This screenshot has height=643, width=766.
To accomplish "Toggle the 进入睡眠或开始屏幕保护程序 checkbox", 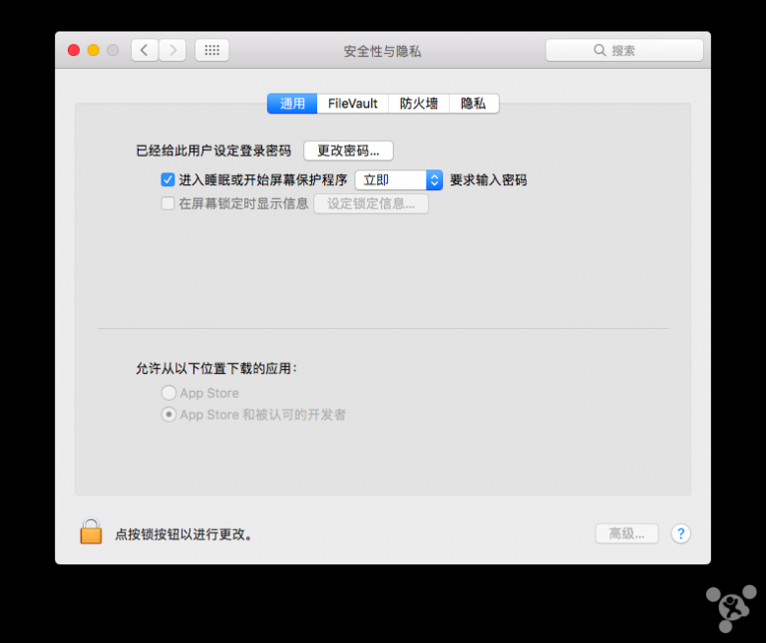I will 168,179.
